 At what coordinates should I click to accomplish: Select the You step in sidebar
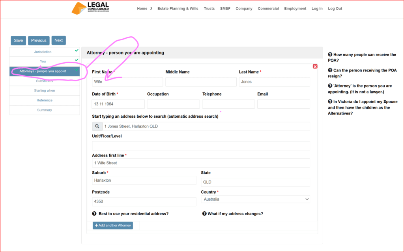pyautogui.click(x=44, y=61)
